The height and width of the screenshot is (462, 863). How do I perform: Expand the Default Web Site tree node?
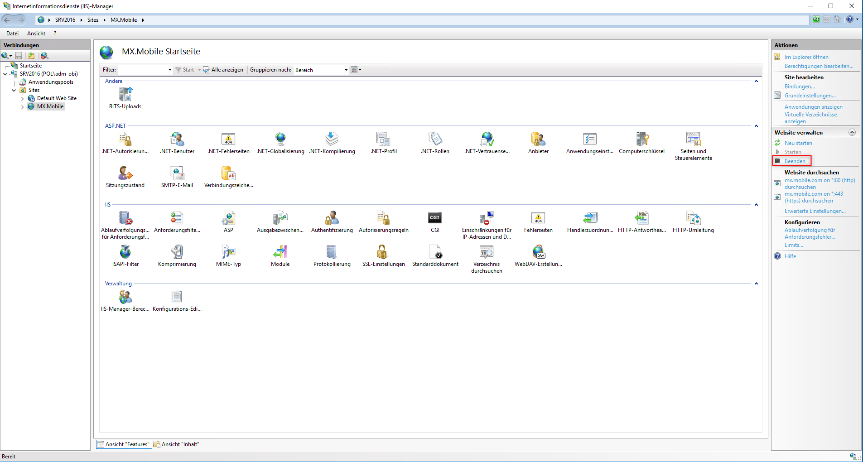[x=22, y=99]
